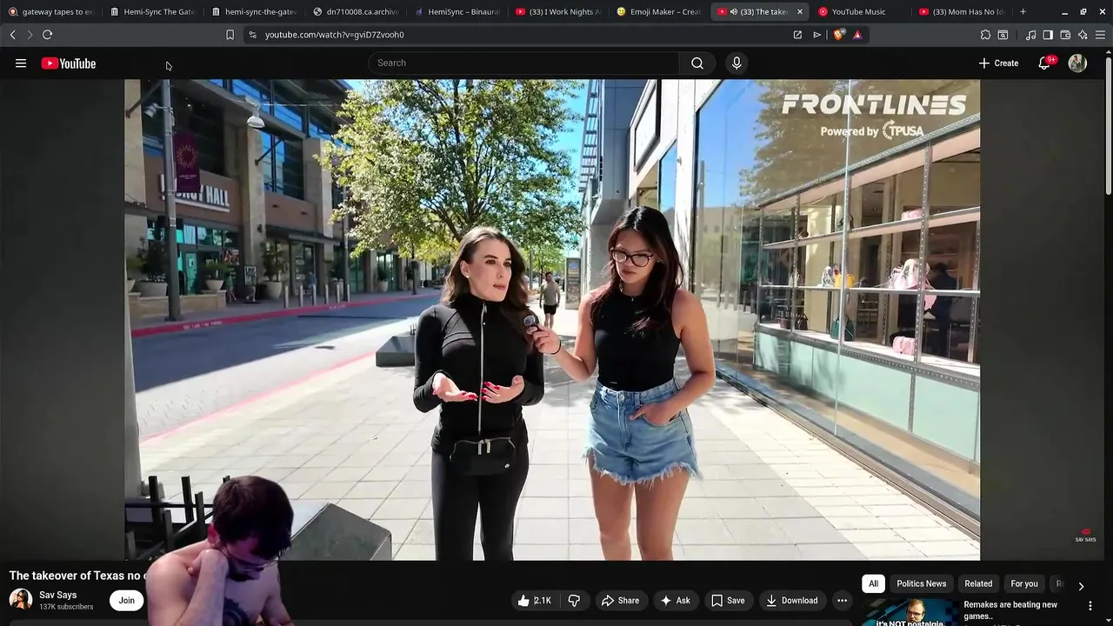Toggle the browser sidebar panel

point(1048,35)
